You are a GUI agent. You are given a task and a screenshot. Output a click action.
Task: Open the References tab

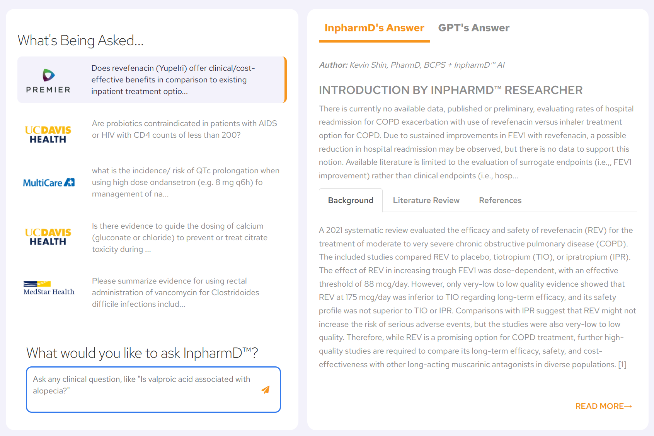[500, 200]
